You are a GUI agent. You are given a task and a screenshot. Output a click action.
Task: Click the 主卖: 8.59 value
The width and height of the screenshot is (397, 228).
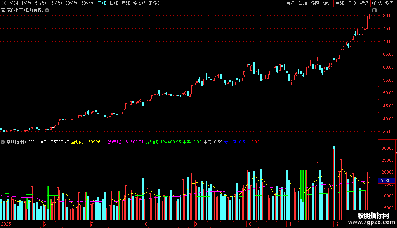pyautogui.click(x=213, y=142)
